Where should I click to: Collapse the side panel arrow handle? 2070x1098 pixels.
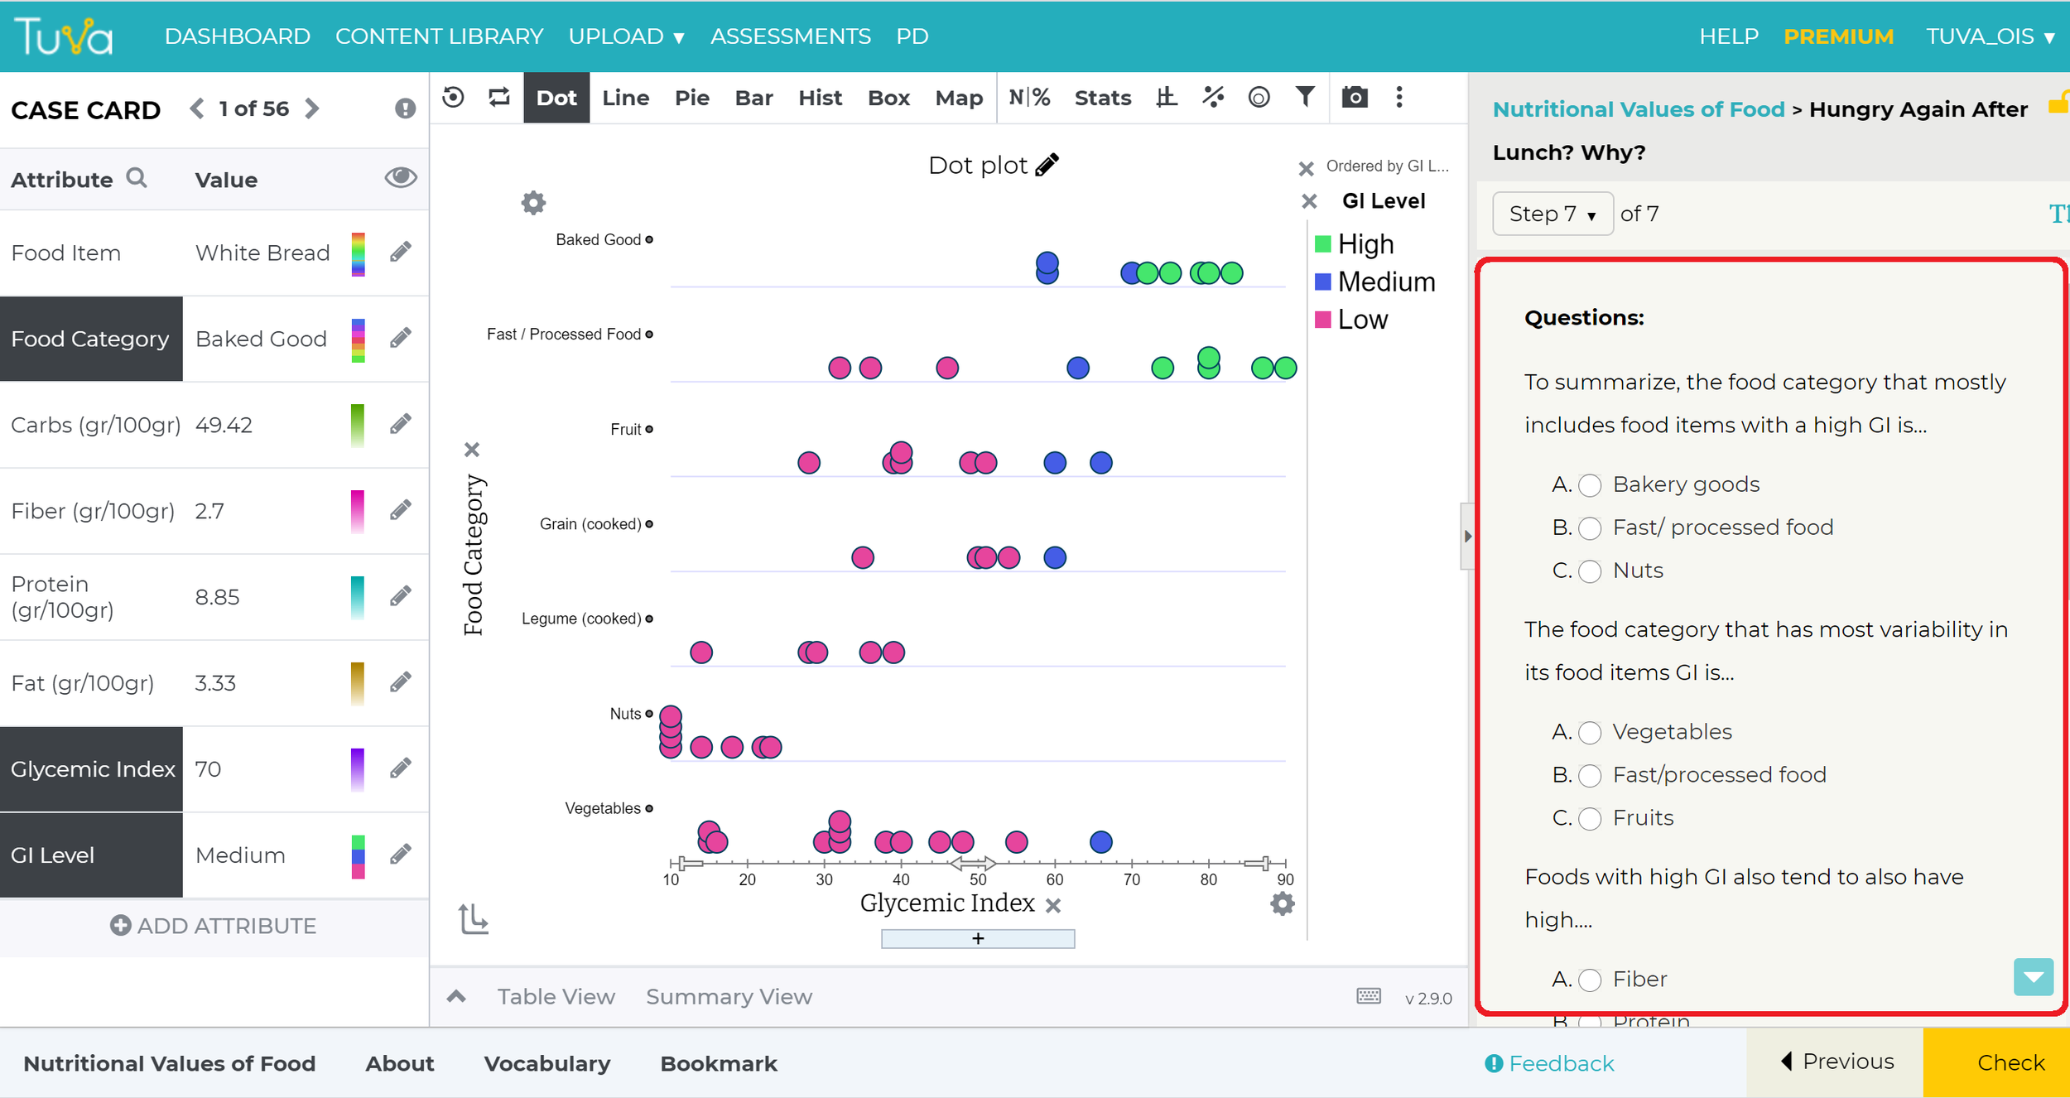click(x=1467, y=536)
